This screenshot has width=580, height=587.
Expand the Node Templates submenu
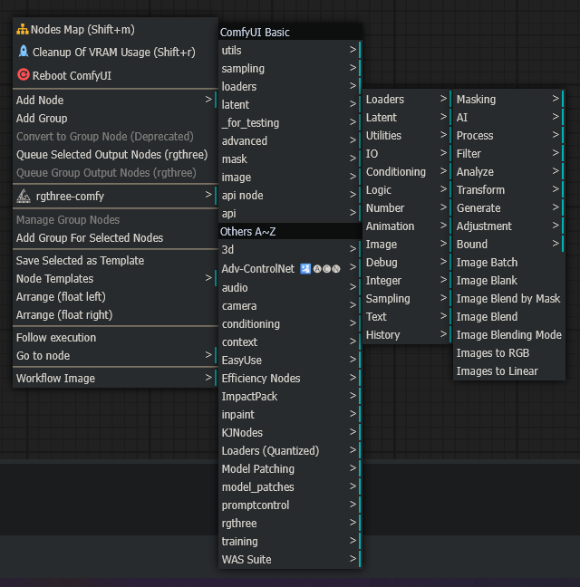[x=114, y=278]
